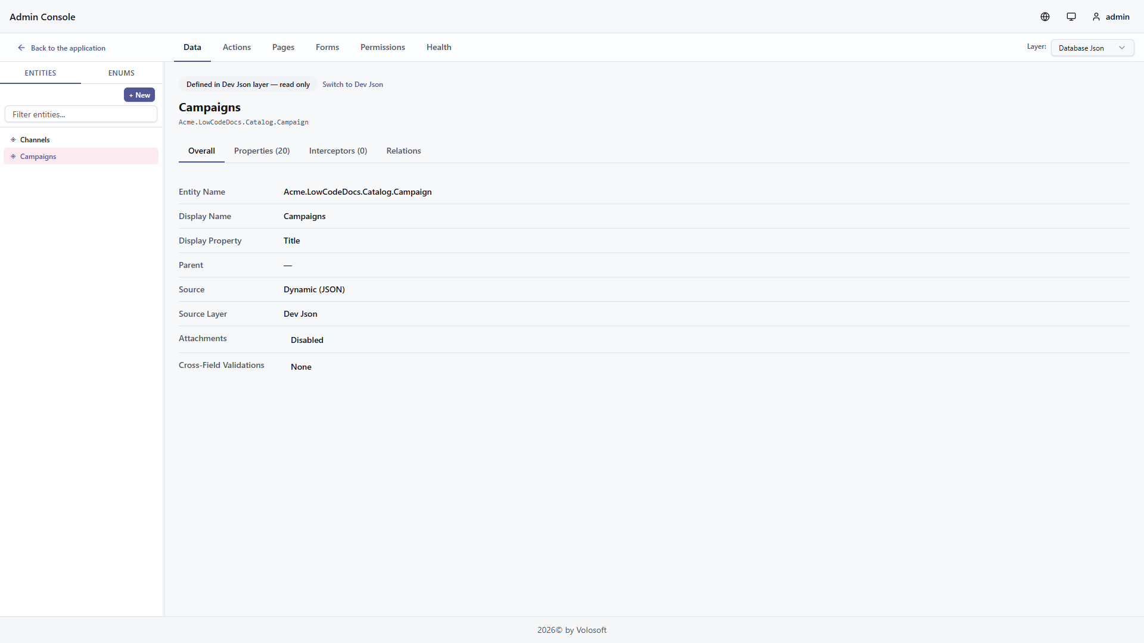This screenshot has height=643, width=1144.
Task: Switch to the ENUMS sidebar tab
Action: (122, 73)
